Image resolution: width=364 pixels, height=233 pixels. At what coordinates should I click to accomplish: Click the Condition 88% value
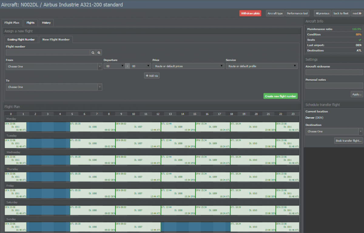coord(359,35)
